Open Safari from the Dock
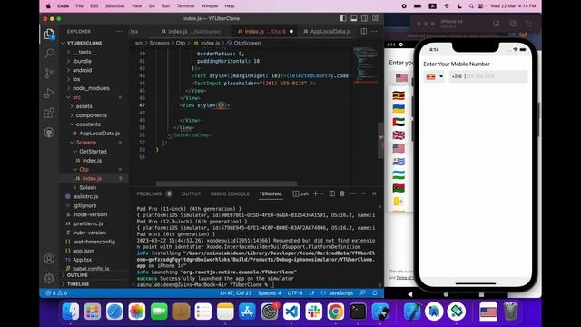 114,312
